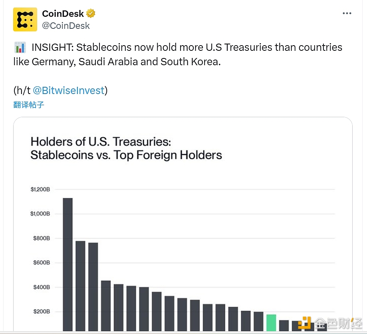Image resolution: width=367 pixels, height=334 pixels.
Task: Click the tallest bar in the chart
Action: 68,264
